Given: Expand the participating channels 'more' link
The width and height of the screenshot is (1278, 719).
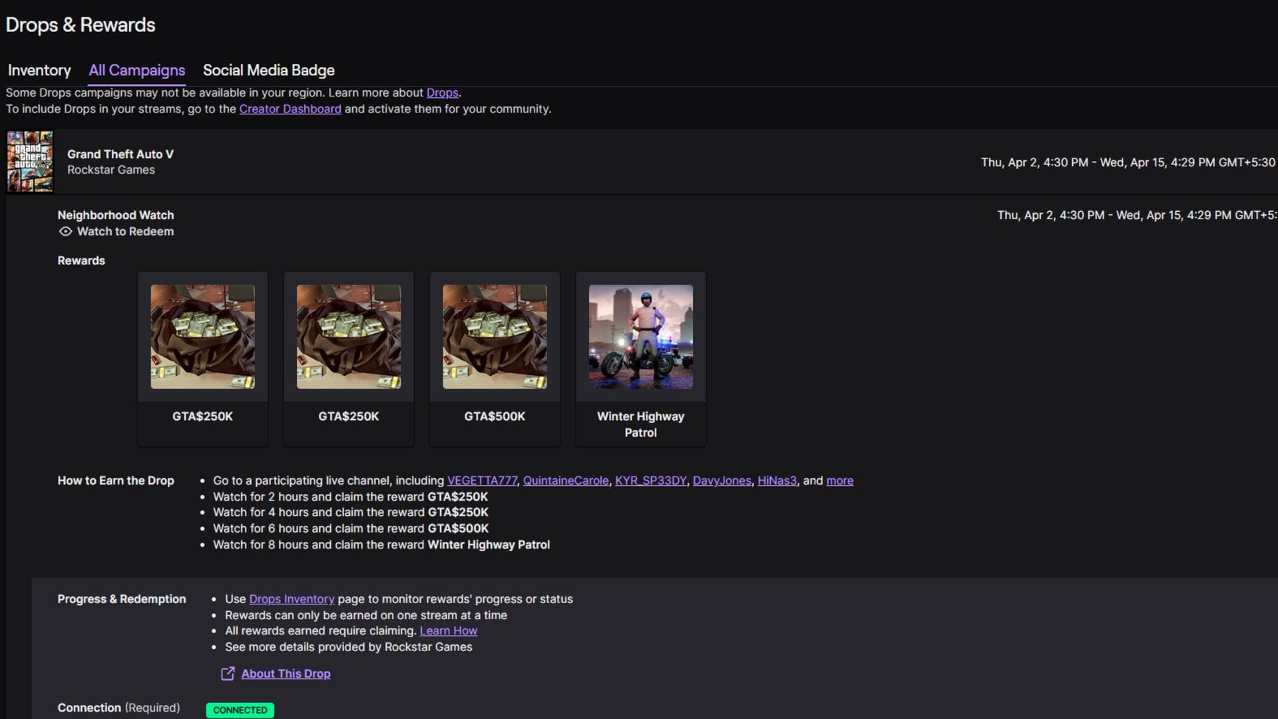Looking at the screenshot, I should click(x=839, y=481).
